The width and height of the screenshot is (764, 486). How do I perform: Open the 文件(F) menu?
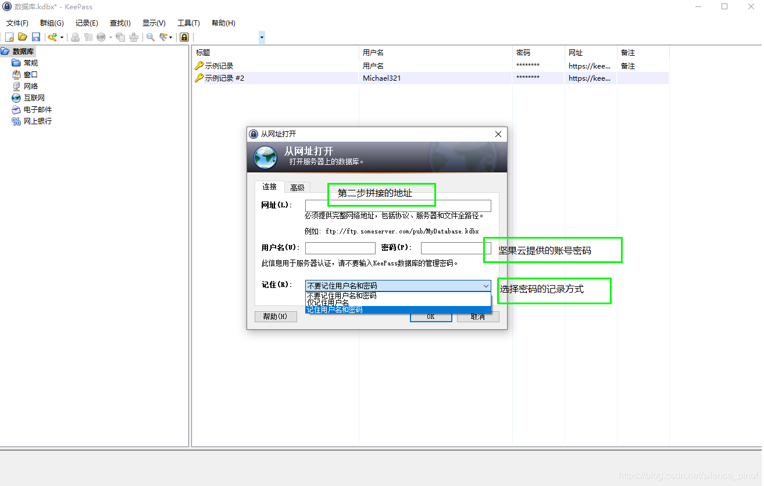point(17,23)
